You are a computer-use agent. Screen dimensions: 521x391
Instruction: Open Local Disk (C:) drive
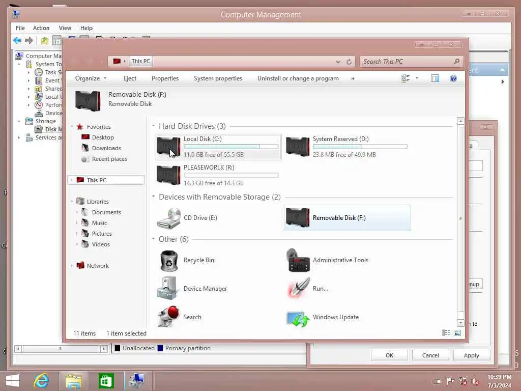(218, 147)
